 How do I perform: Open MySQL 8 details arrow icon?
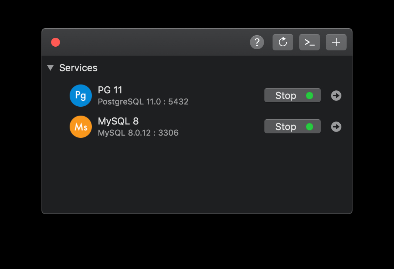[x=336, y=127]
